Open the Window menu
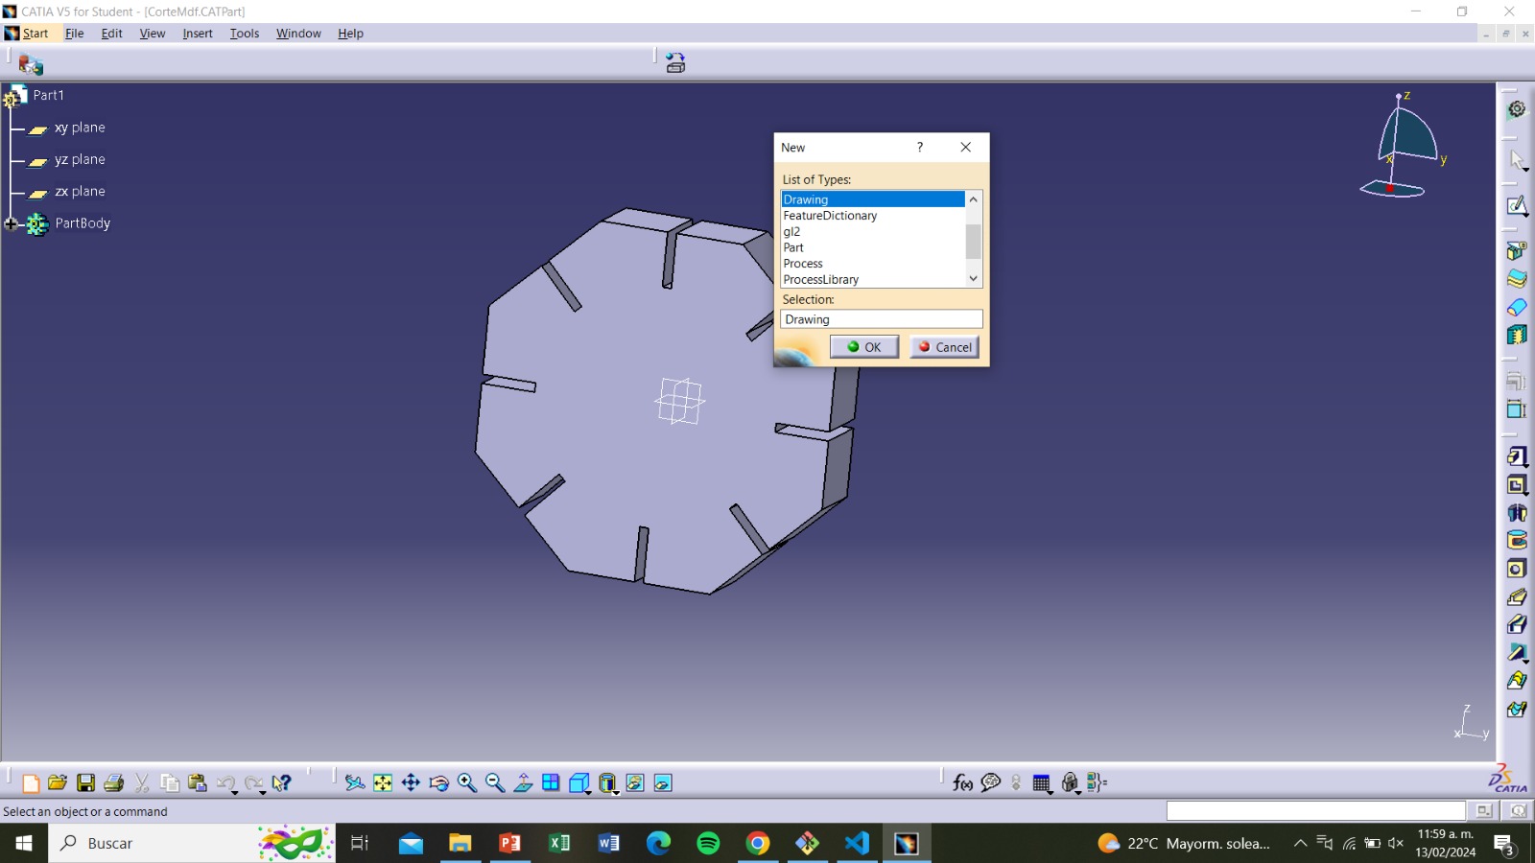The height and width of the screenshot is (863, 1535). pyautogui.click(x=298, y=34)
